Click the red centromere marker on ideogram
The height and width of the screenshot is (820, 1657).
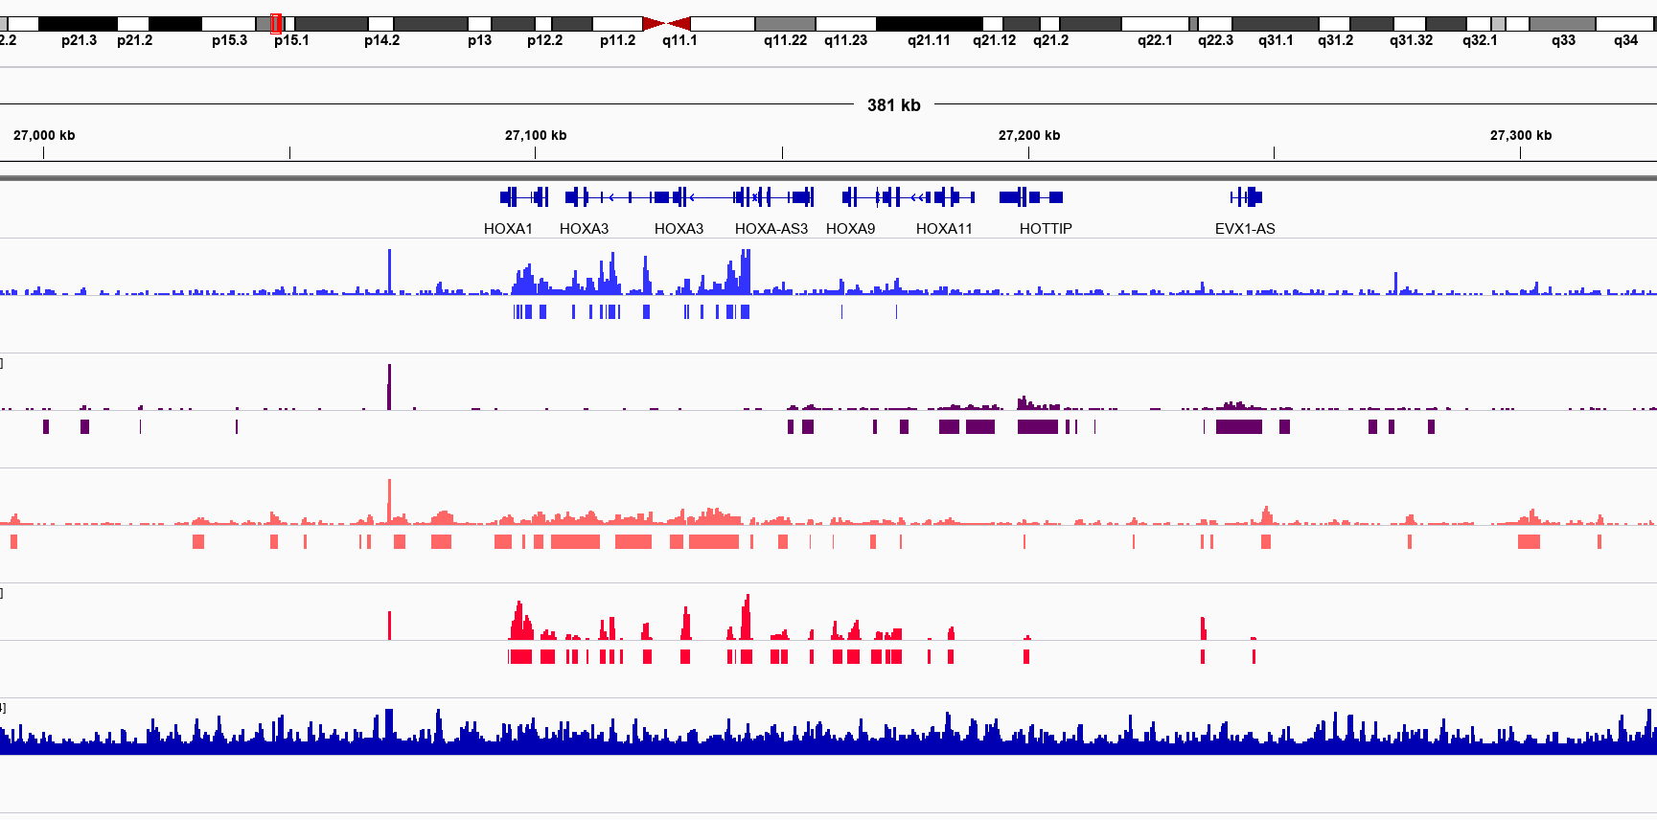click(666, 23)
